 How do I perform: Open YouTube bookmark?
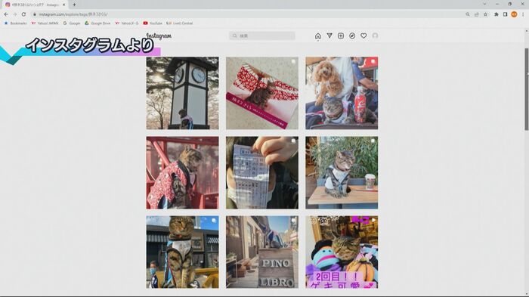tap(153, 23)
